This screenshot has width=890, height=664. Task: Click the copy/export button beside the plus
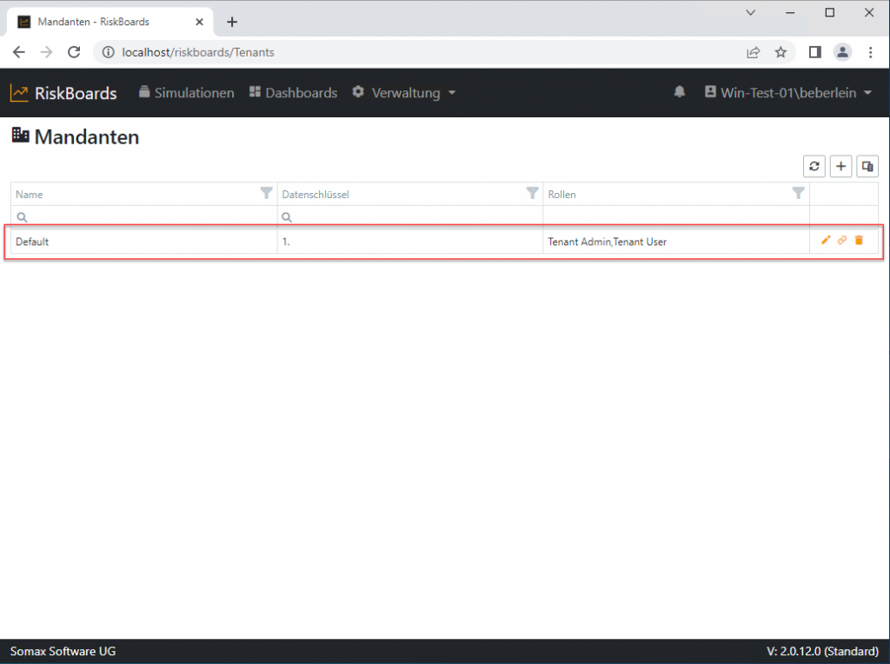point(867,166)
